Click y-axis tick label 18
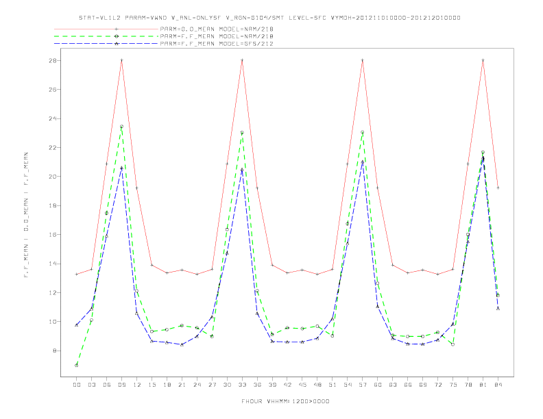 tap(54, 205)
